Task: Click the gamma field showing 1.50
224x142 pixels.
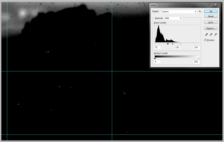Action: tap(177, 47)
